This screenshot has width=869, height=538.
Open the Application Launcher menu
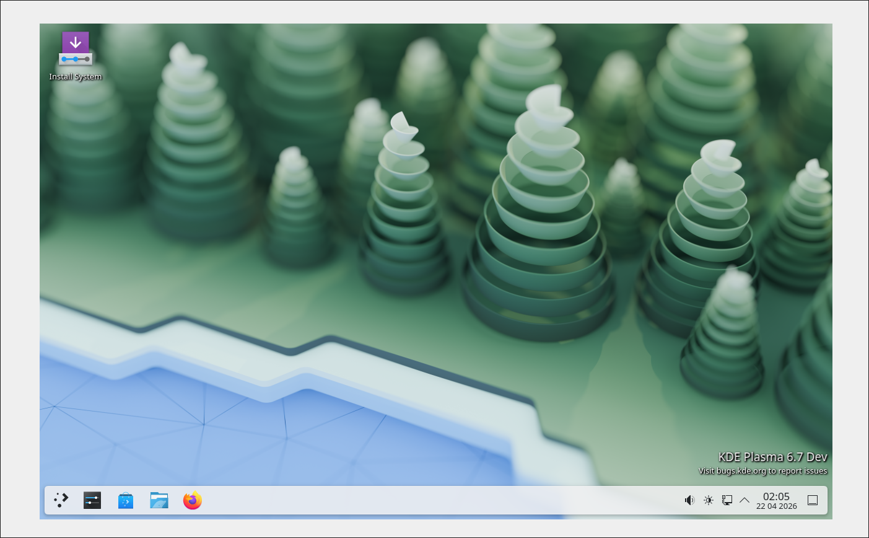[x=61, y=500]
